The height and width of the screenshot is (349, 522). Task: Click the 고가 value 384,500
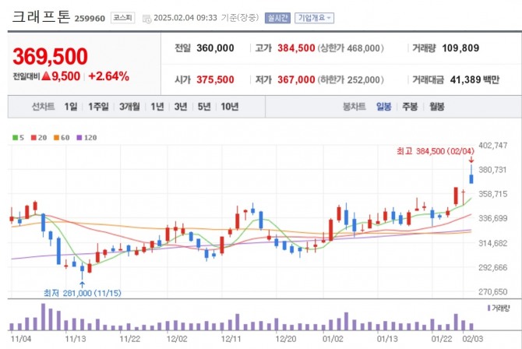pyautogui.click(x=296, y=48)
